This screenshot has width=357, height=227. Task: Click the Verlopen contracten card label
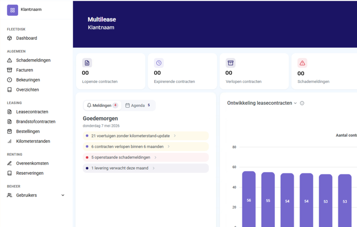(243, 82)
